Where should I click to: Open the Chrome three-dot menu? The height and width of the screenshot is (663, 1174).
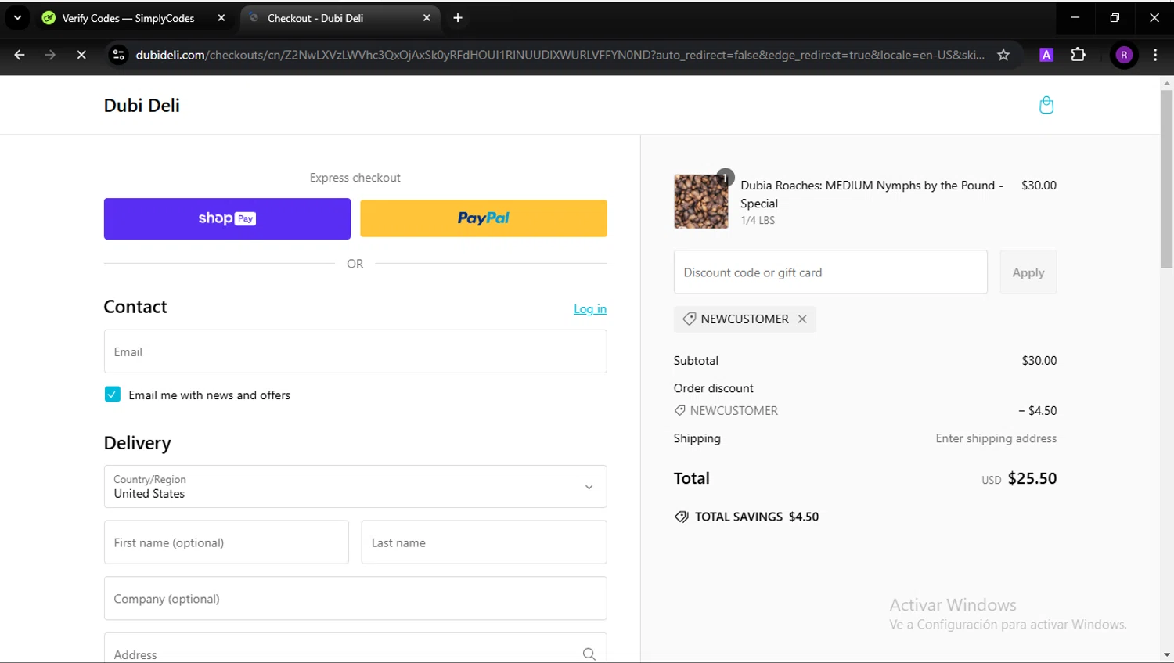point(1155,55)
